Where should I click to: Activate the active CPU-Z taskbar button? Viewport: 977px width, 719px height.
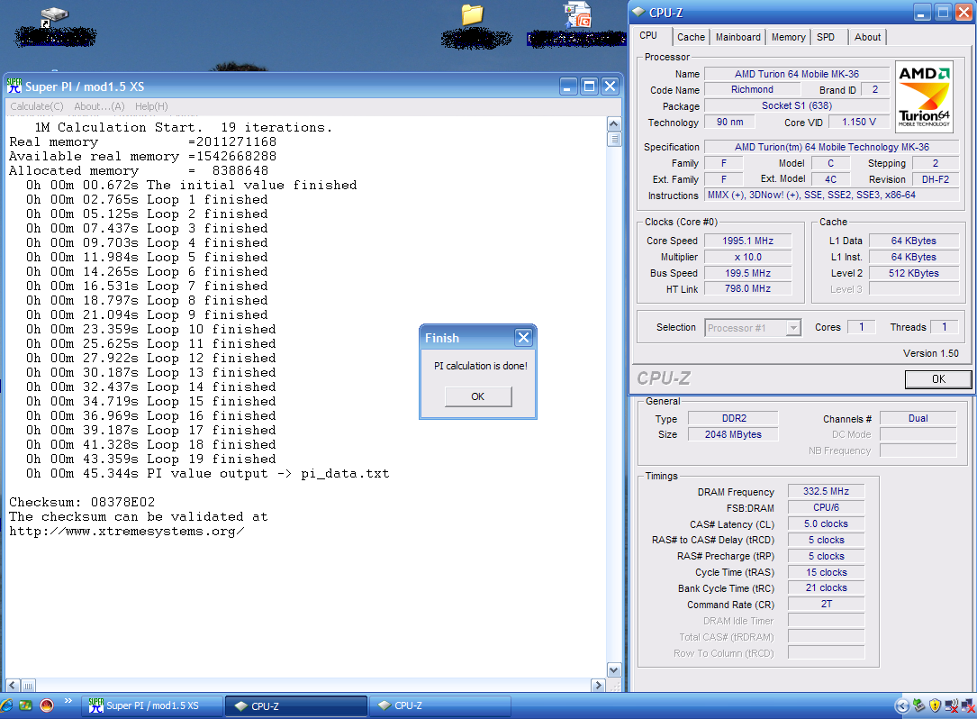pos(296,705)
